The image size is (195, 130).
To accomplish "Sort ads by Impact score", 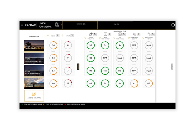I will [x=72, y=36].
